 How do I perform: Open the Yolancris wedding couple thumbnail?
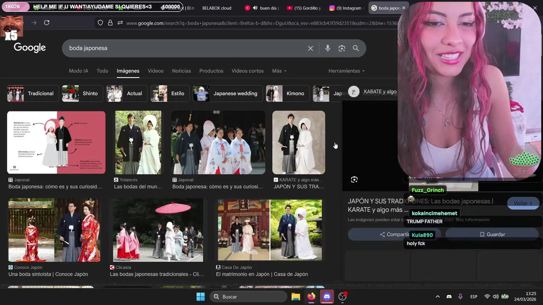138,142
